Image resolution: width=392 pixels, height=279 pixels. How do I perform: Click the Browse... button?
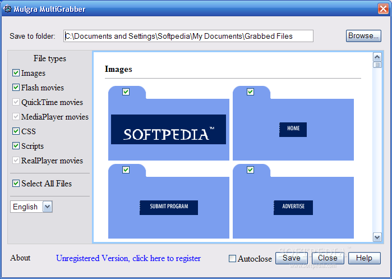pyautogui.click(x=363, y=36)
